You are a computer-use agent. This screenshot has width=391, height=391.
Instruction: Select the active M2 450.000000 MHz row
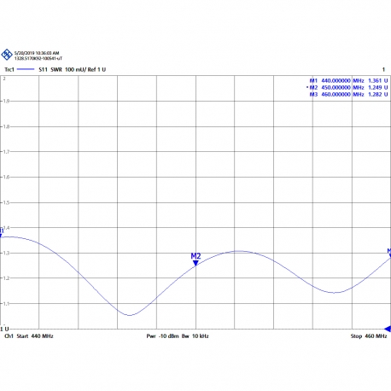pos(347,87)
